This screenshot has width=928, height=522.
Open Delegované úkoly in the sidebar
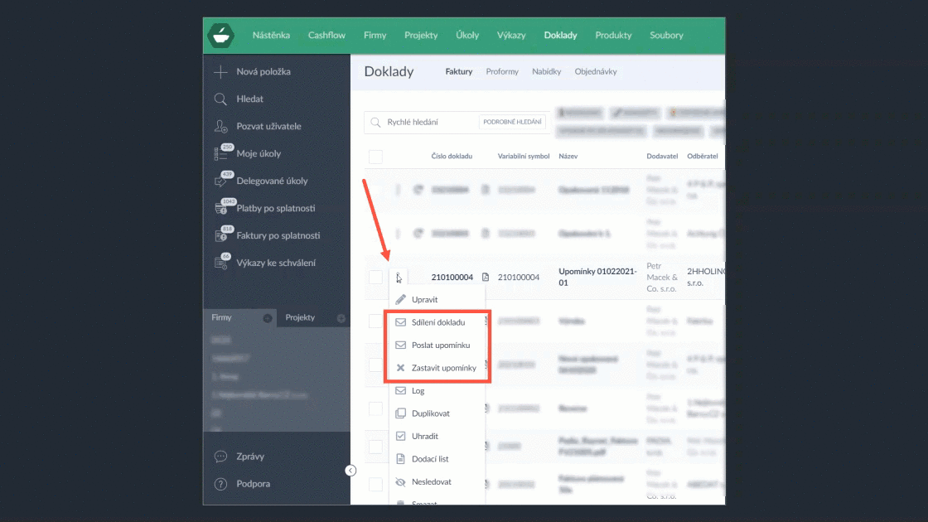tap(272, 181)
